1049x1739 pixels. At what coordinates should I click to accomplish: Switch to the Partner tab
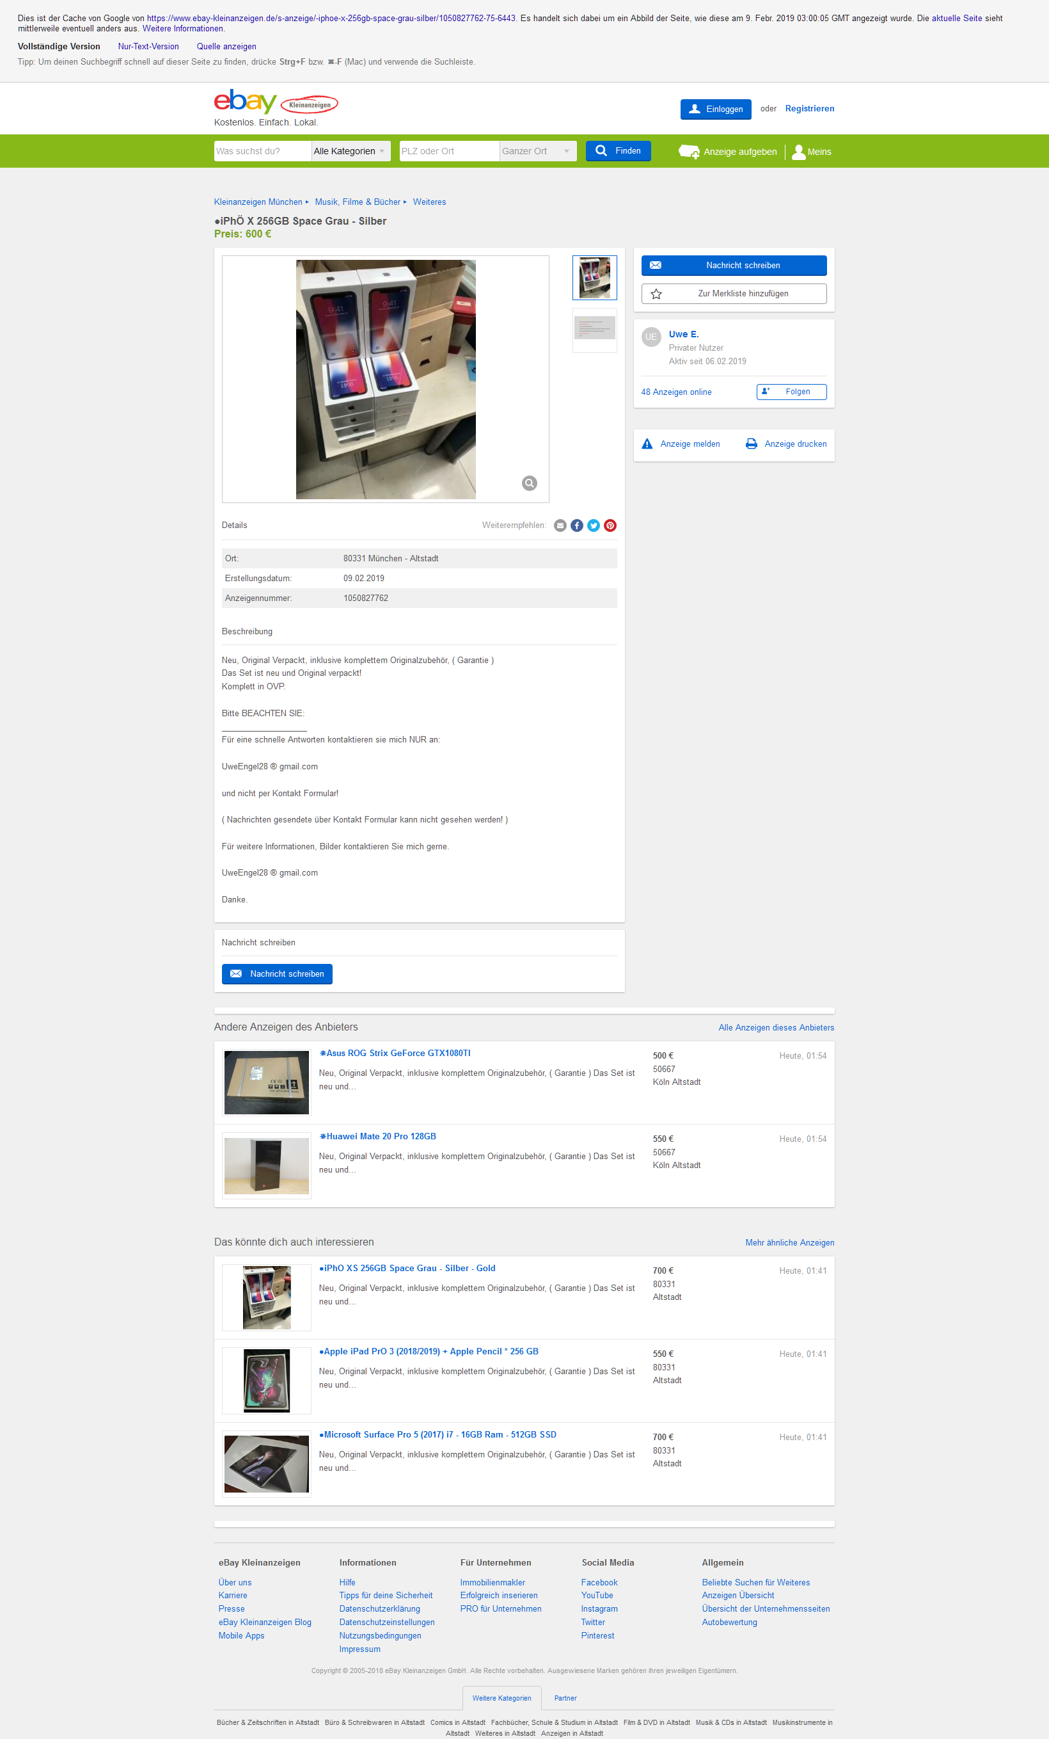click(x=565, y=1698)
